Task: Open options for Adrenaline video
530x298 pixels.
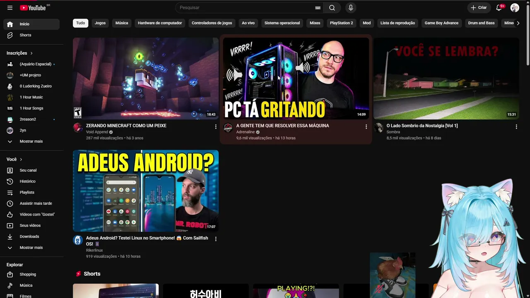Action: tap(366, 127)
